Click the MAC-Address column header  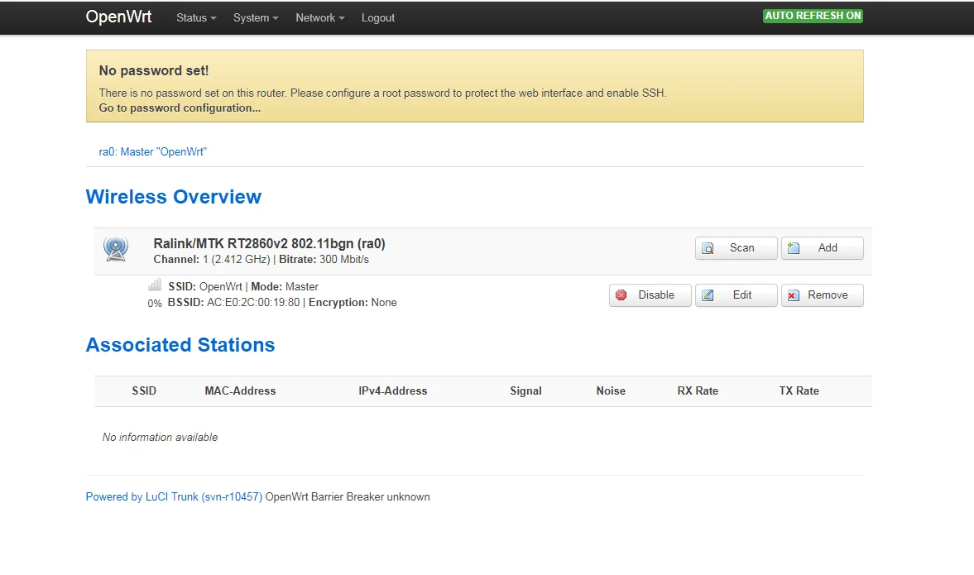pyautogui.click(x=240, y=391)
